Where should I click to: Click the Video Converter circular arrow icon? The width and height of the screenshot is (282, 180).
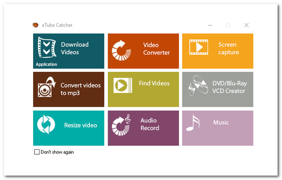click(x=121, y=50)
